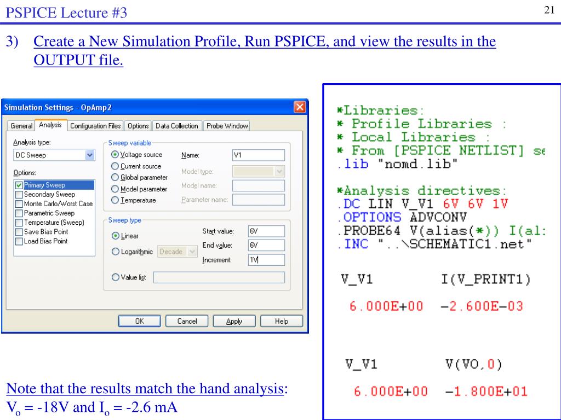Click the Model name field

point(259,185)
